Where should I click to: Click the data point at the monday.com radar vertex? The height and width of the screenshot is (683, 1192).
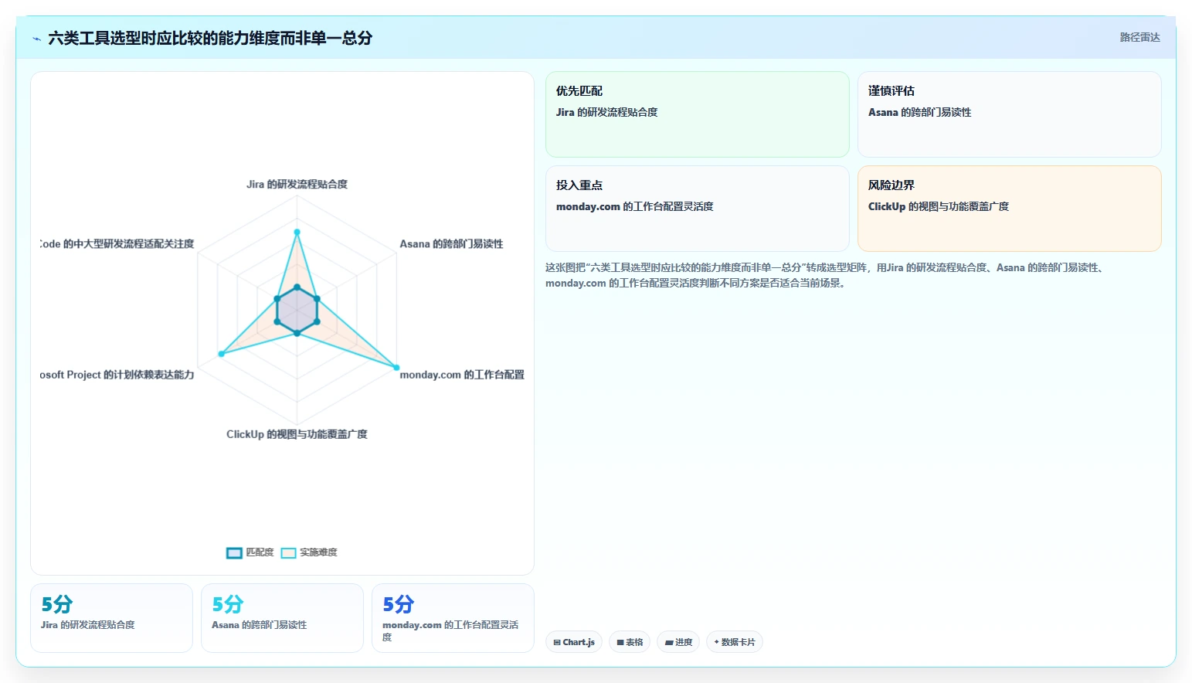click(396, 367)
